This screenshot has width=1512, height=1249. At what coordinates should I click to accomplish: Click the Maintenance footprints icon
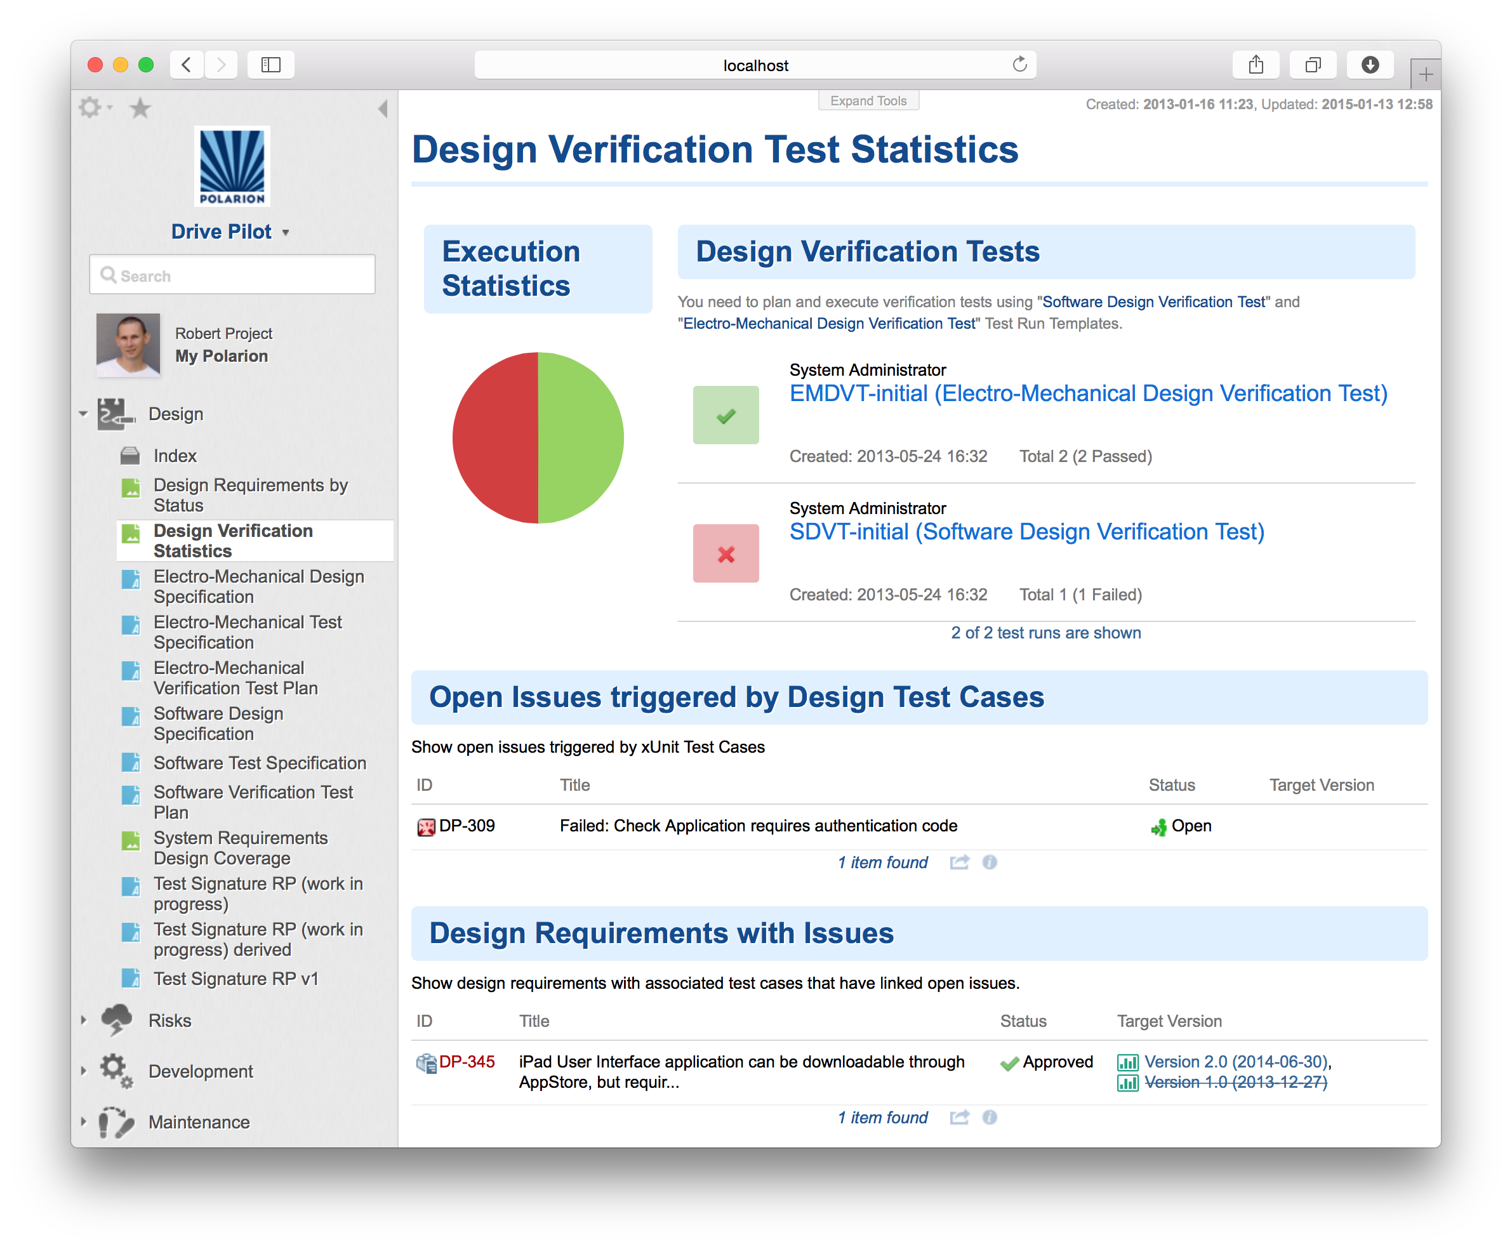(117, 1121)
